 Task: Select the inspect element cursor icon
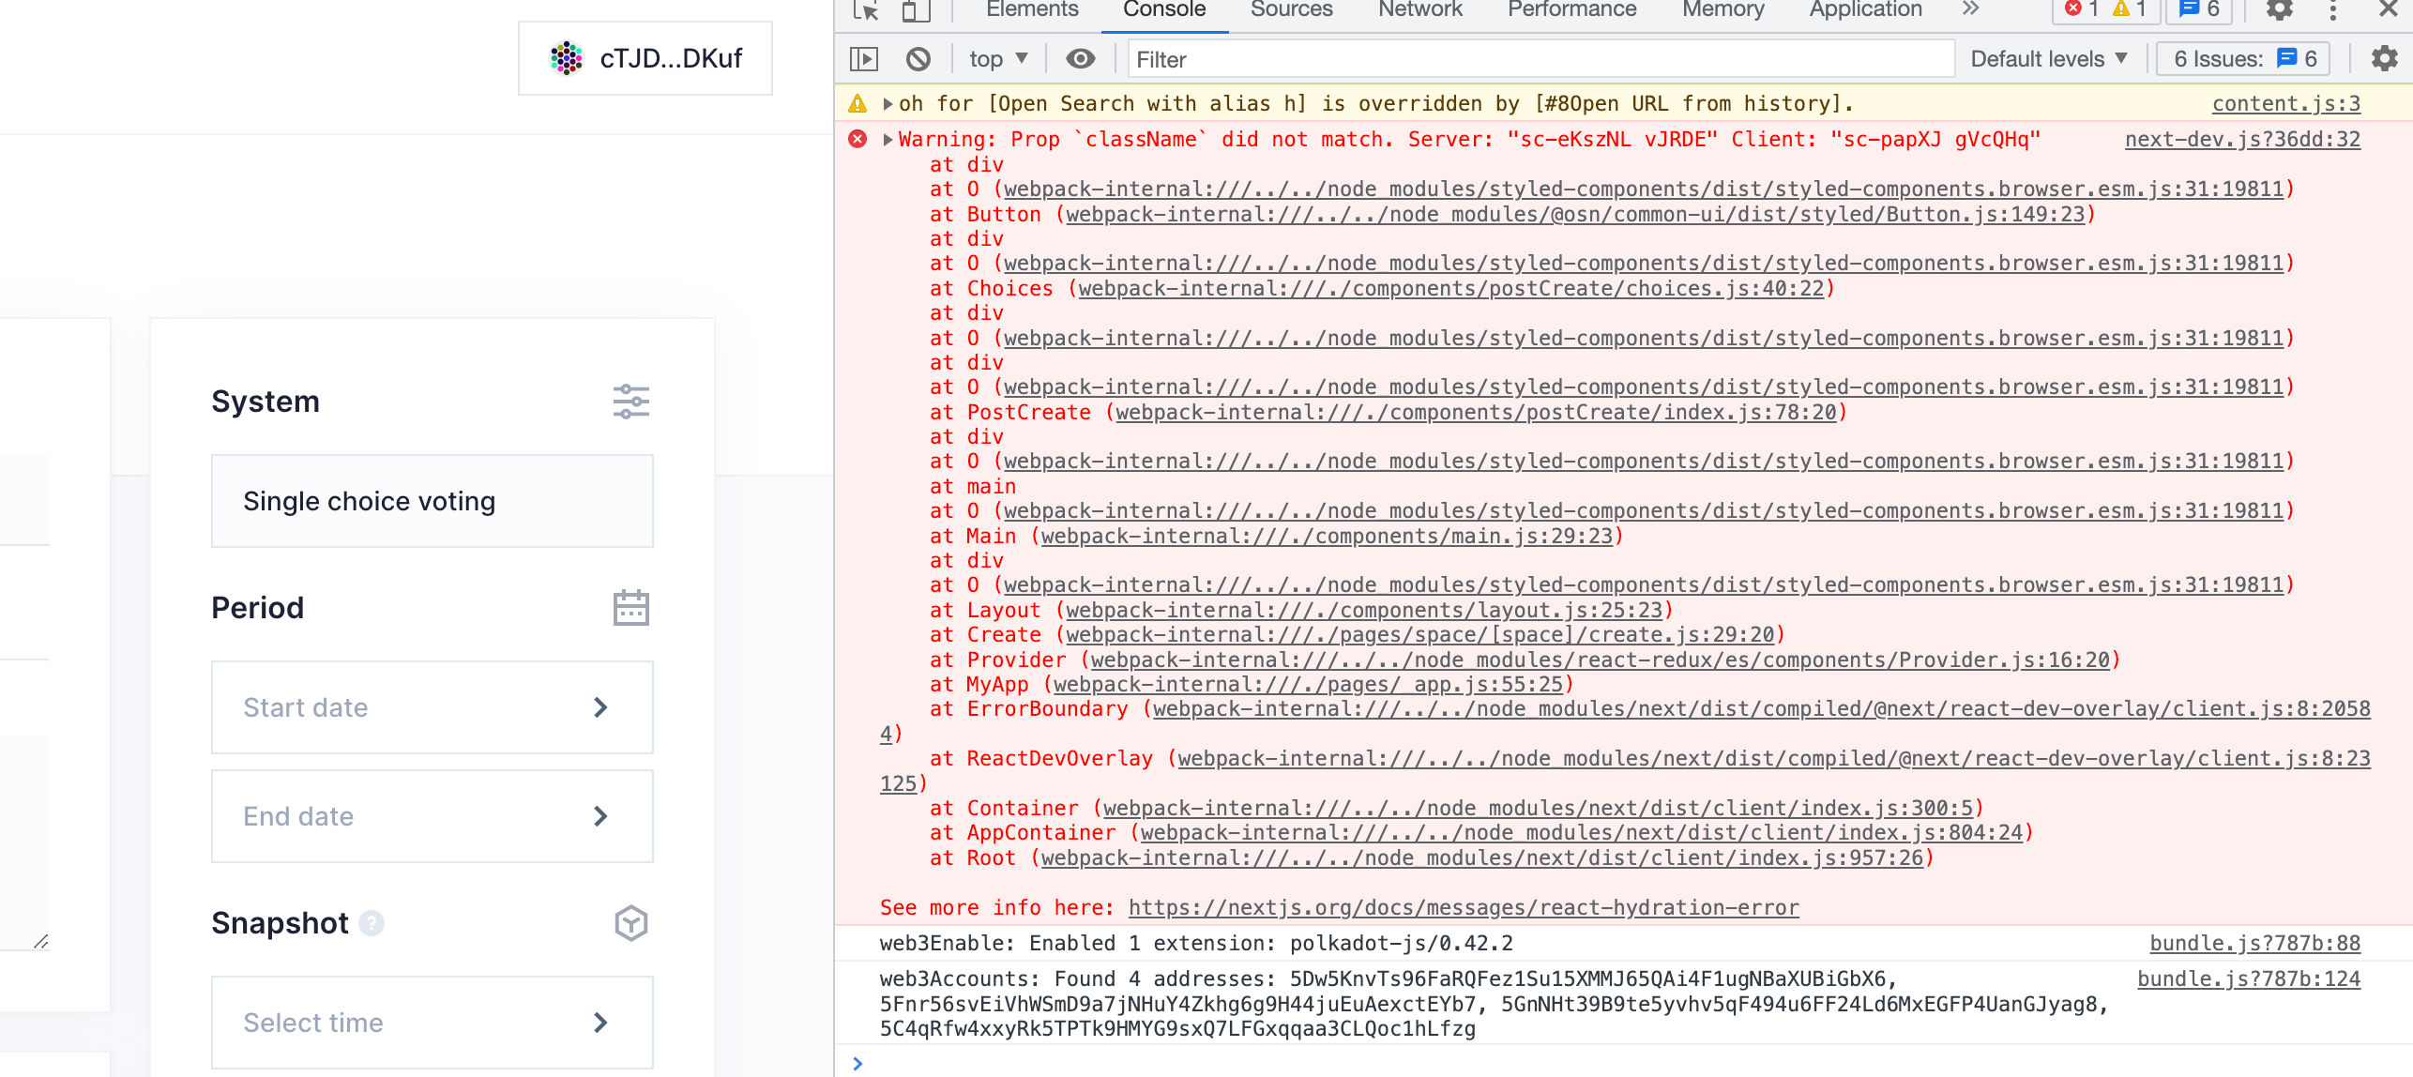(865, 12)
